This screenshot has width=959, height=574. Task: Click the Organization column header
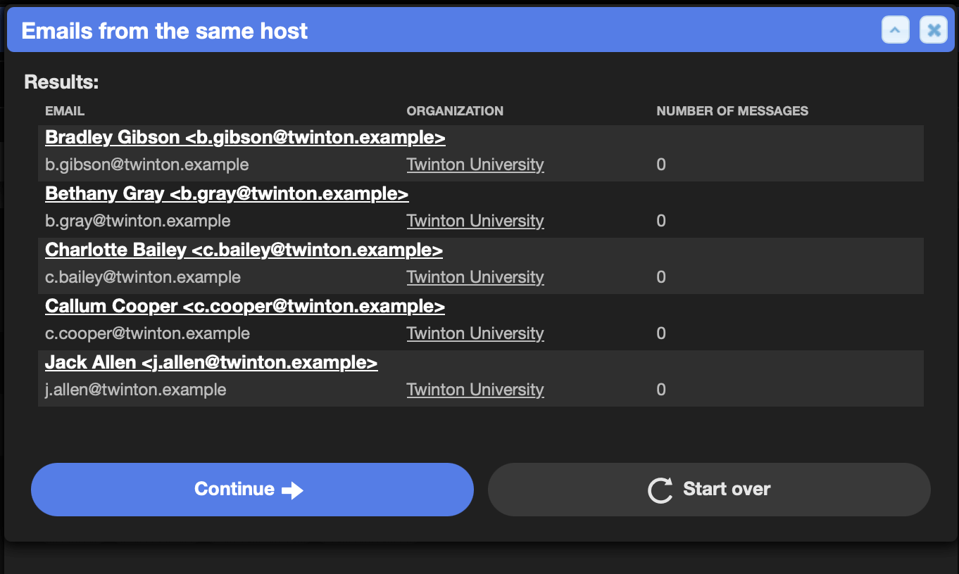coord(455,111)
